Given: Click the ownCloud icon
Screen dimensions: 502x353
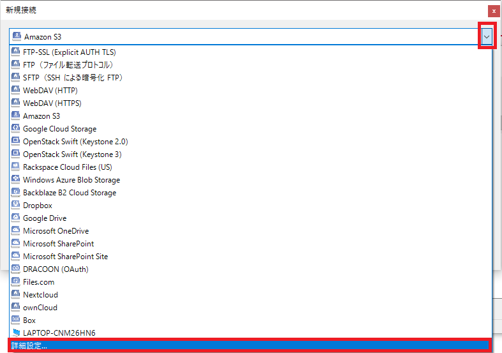Looking at the screenshot, I should 15,307.
